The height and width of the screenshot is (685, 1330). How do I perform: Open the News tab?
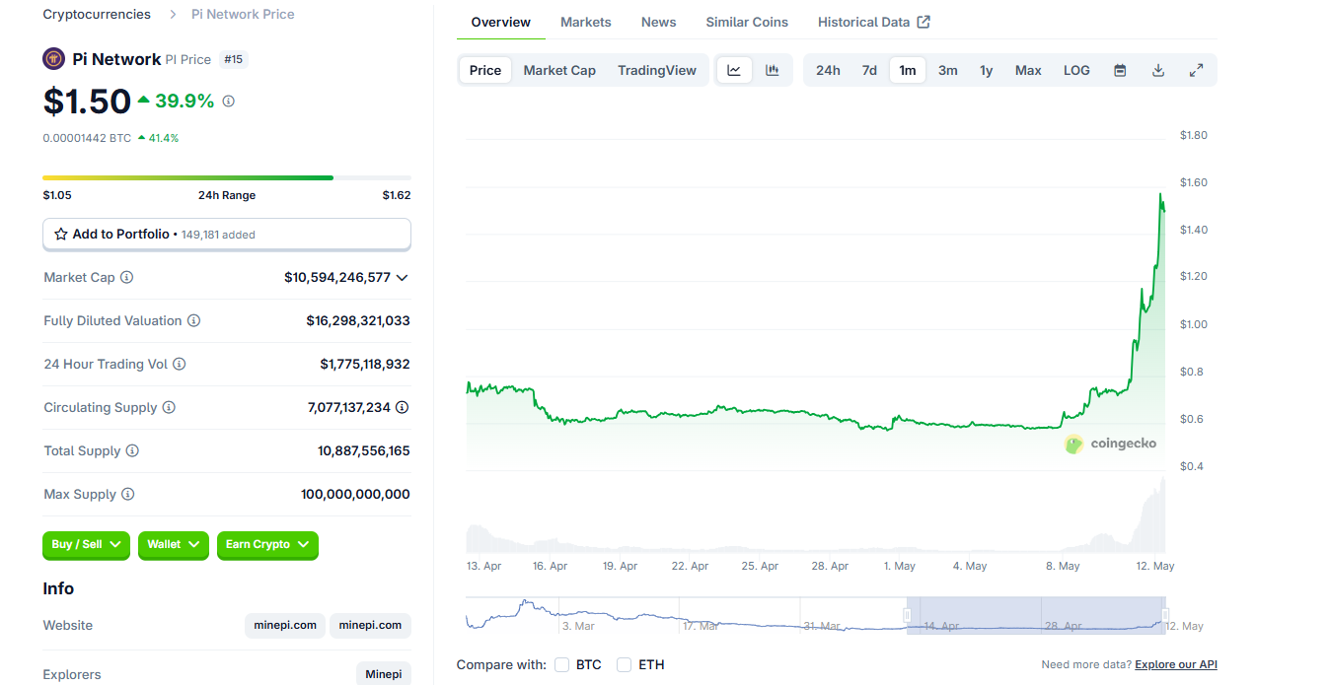coord(659,22)
